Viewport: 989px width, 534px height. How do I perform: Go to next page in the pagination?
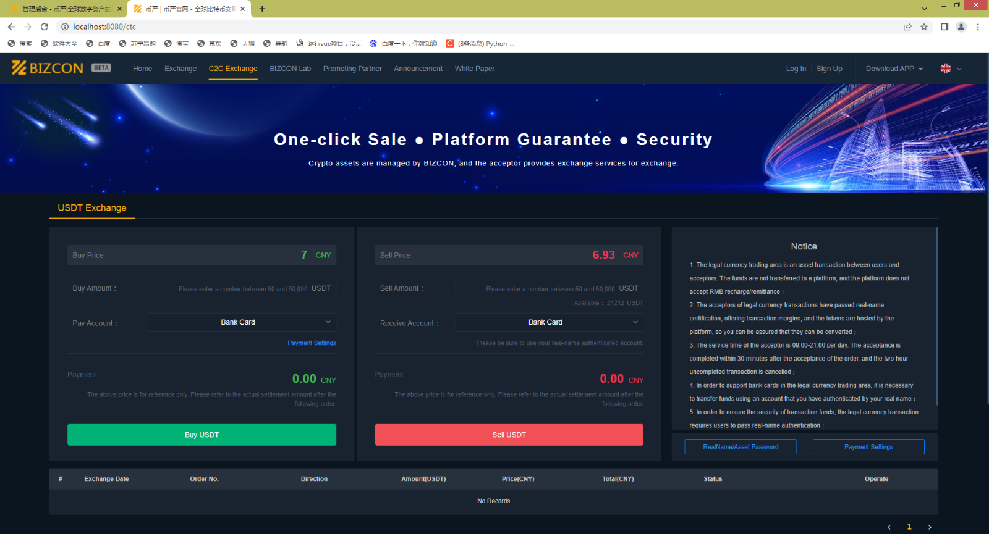coord(930,527)
